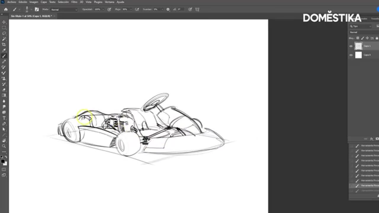Image resolution: width=379 pixels, height=213 pixels.
Task: Go to the Home screen
Action: click(x=6, y=9)
